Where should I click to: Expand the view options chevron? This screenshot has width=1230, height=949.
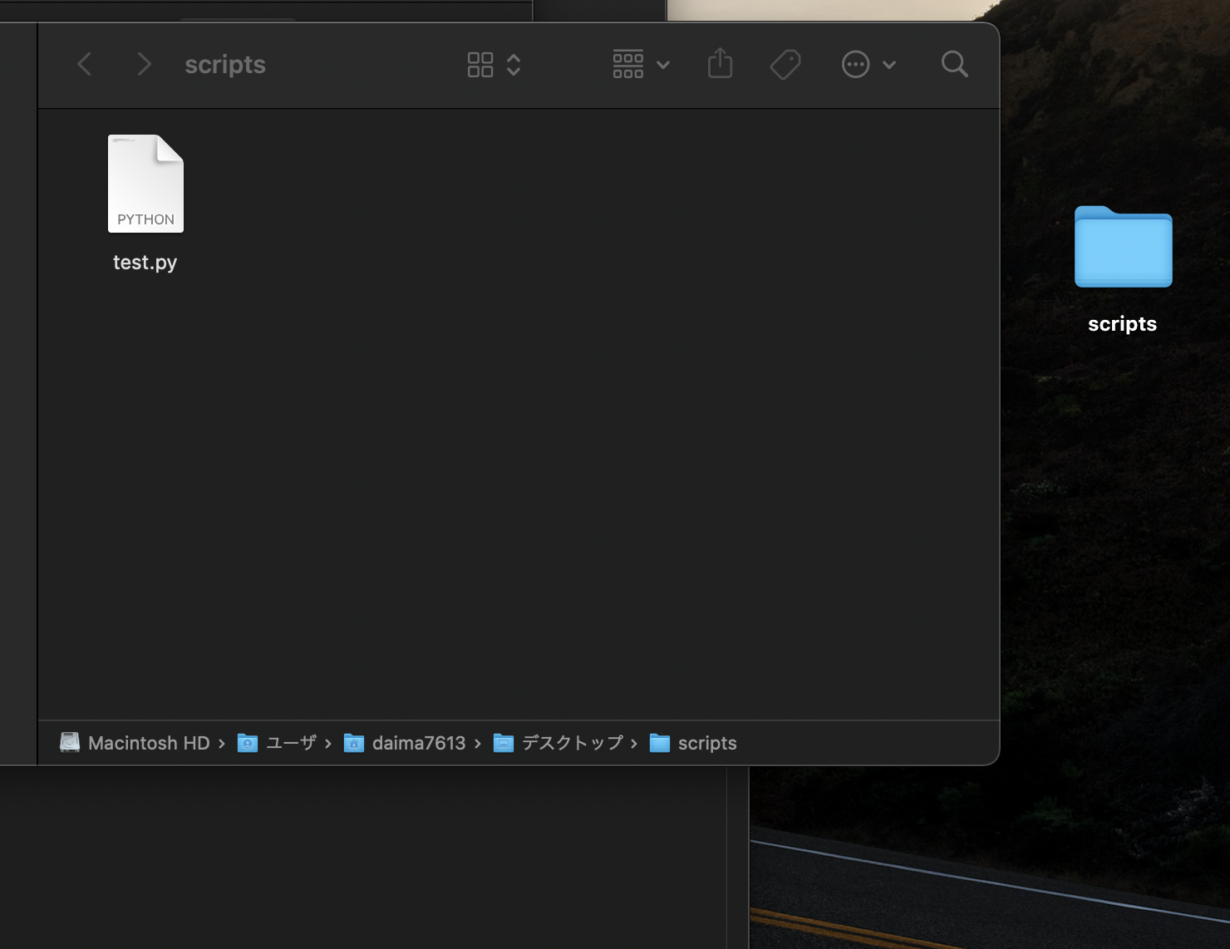click(x=514, y=64)
